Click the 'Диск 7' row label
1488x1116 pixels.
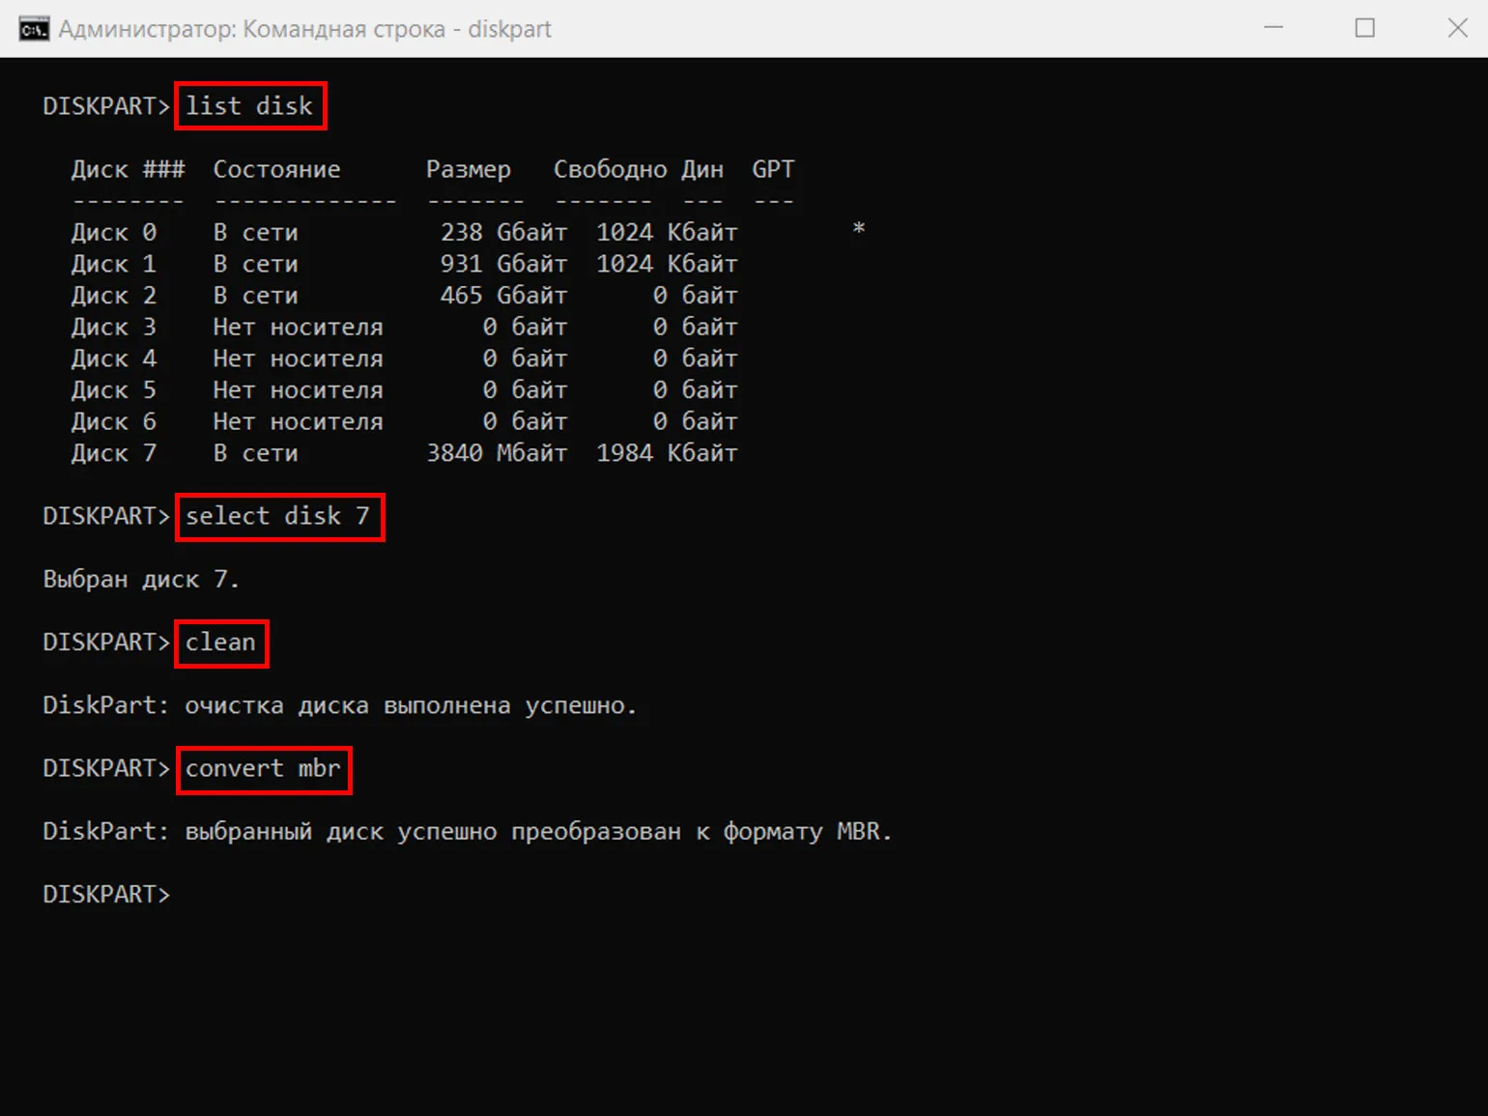(113, 453)
